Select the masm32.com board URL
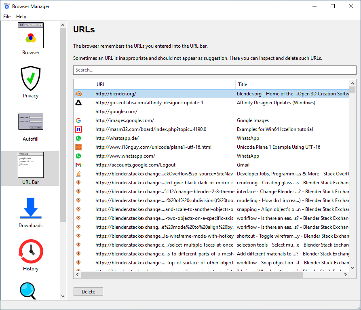361x310 pixels. pos(151,129)
